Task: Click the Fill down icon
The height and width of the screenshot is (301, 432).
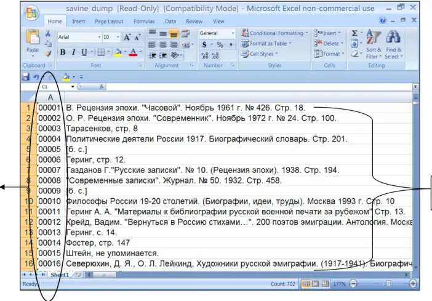Action: coord(354,43)
